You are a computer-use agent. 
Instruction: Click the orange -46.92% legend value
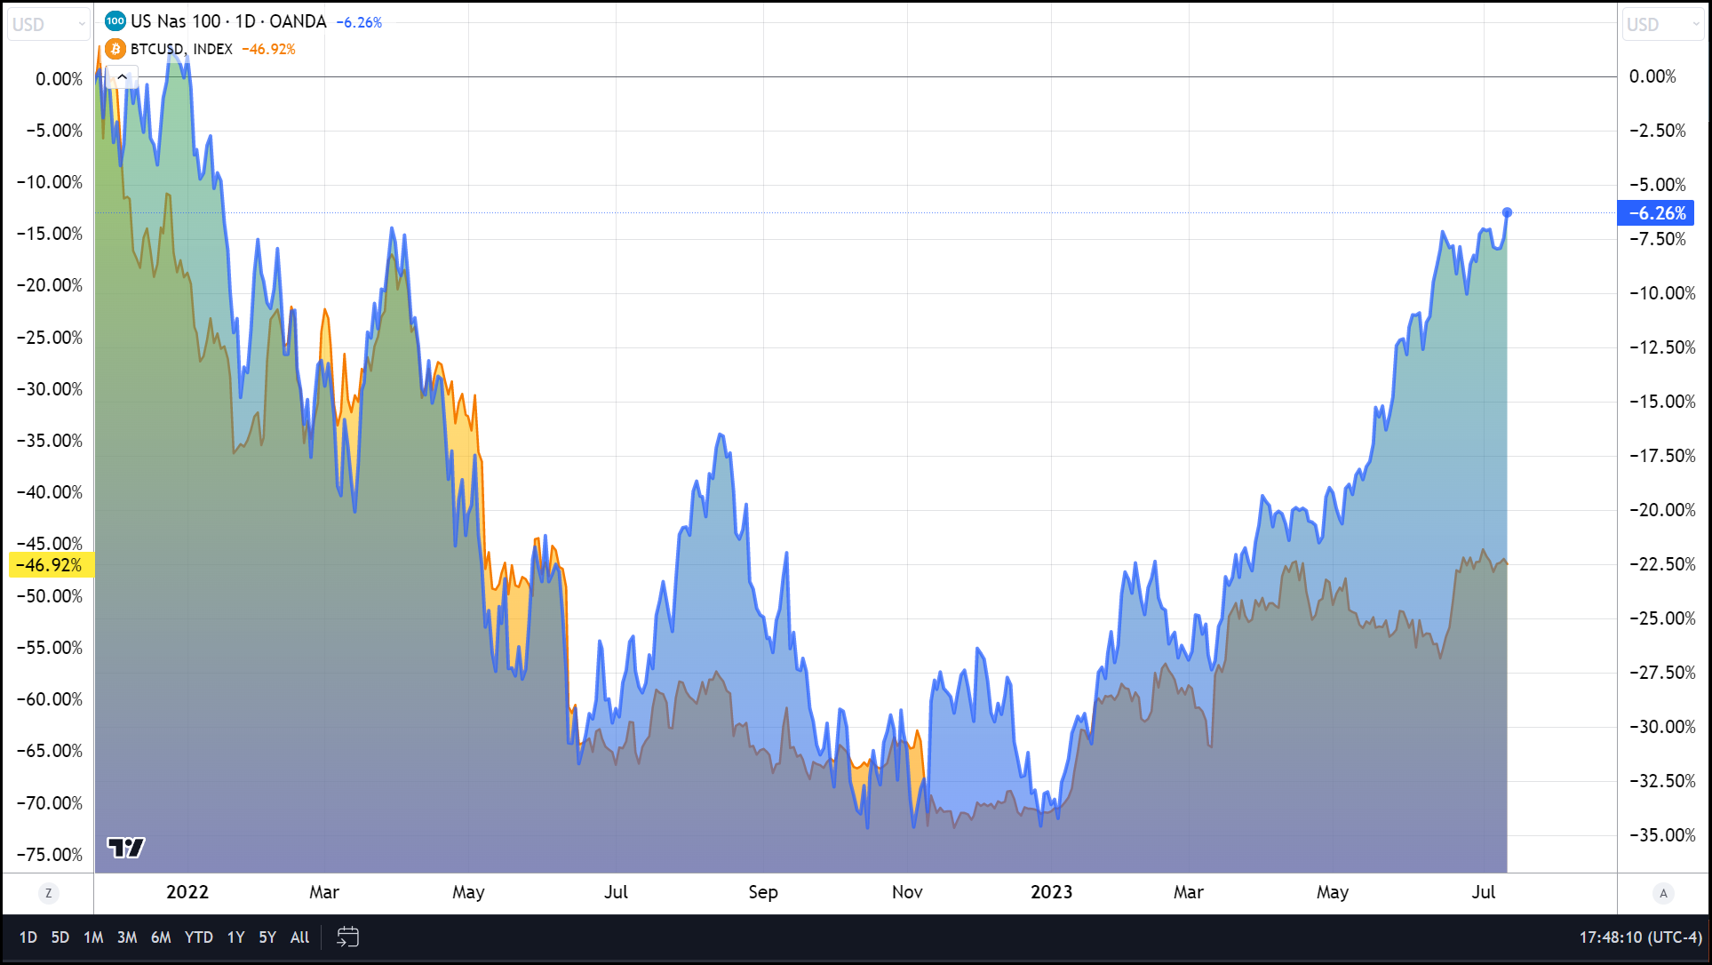268,49
